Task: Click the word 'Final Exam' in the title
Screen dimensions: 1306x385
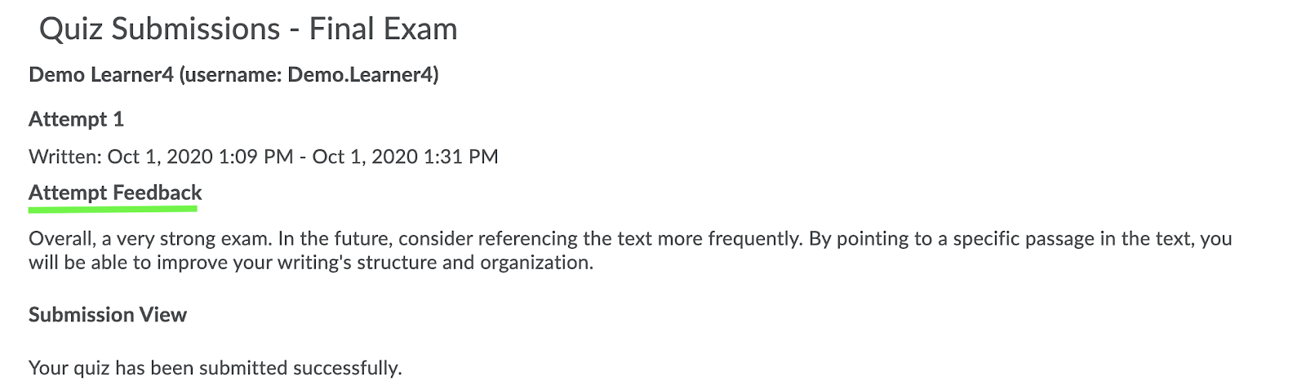Action: pos(383,29)
